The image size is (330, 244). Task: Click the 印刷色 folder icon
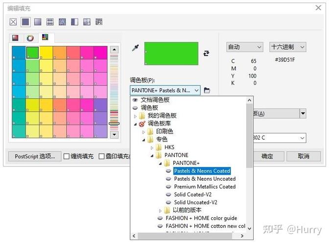(150, 132)
